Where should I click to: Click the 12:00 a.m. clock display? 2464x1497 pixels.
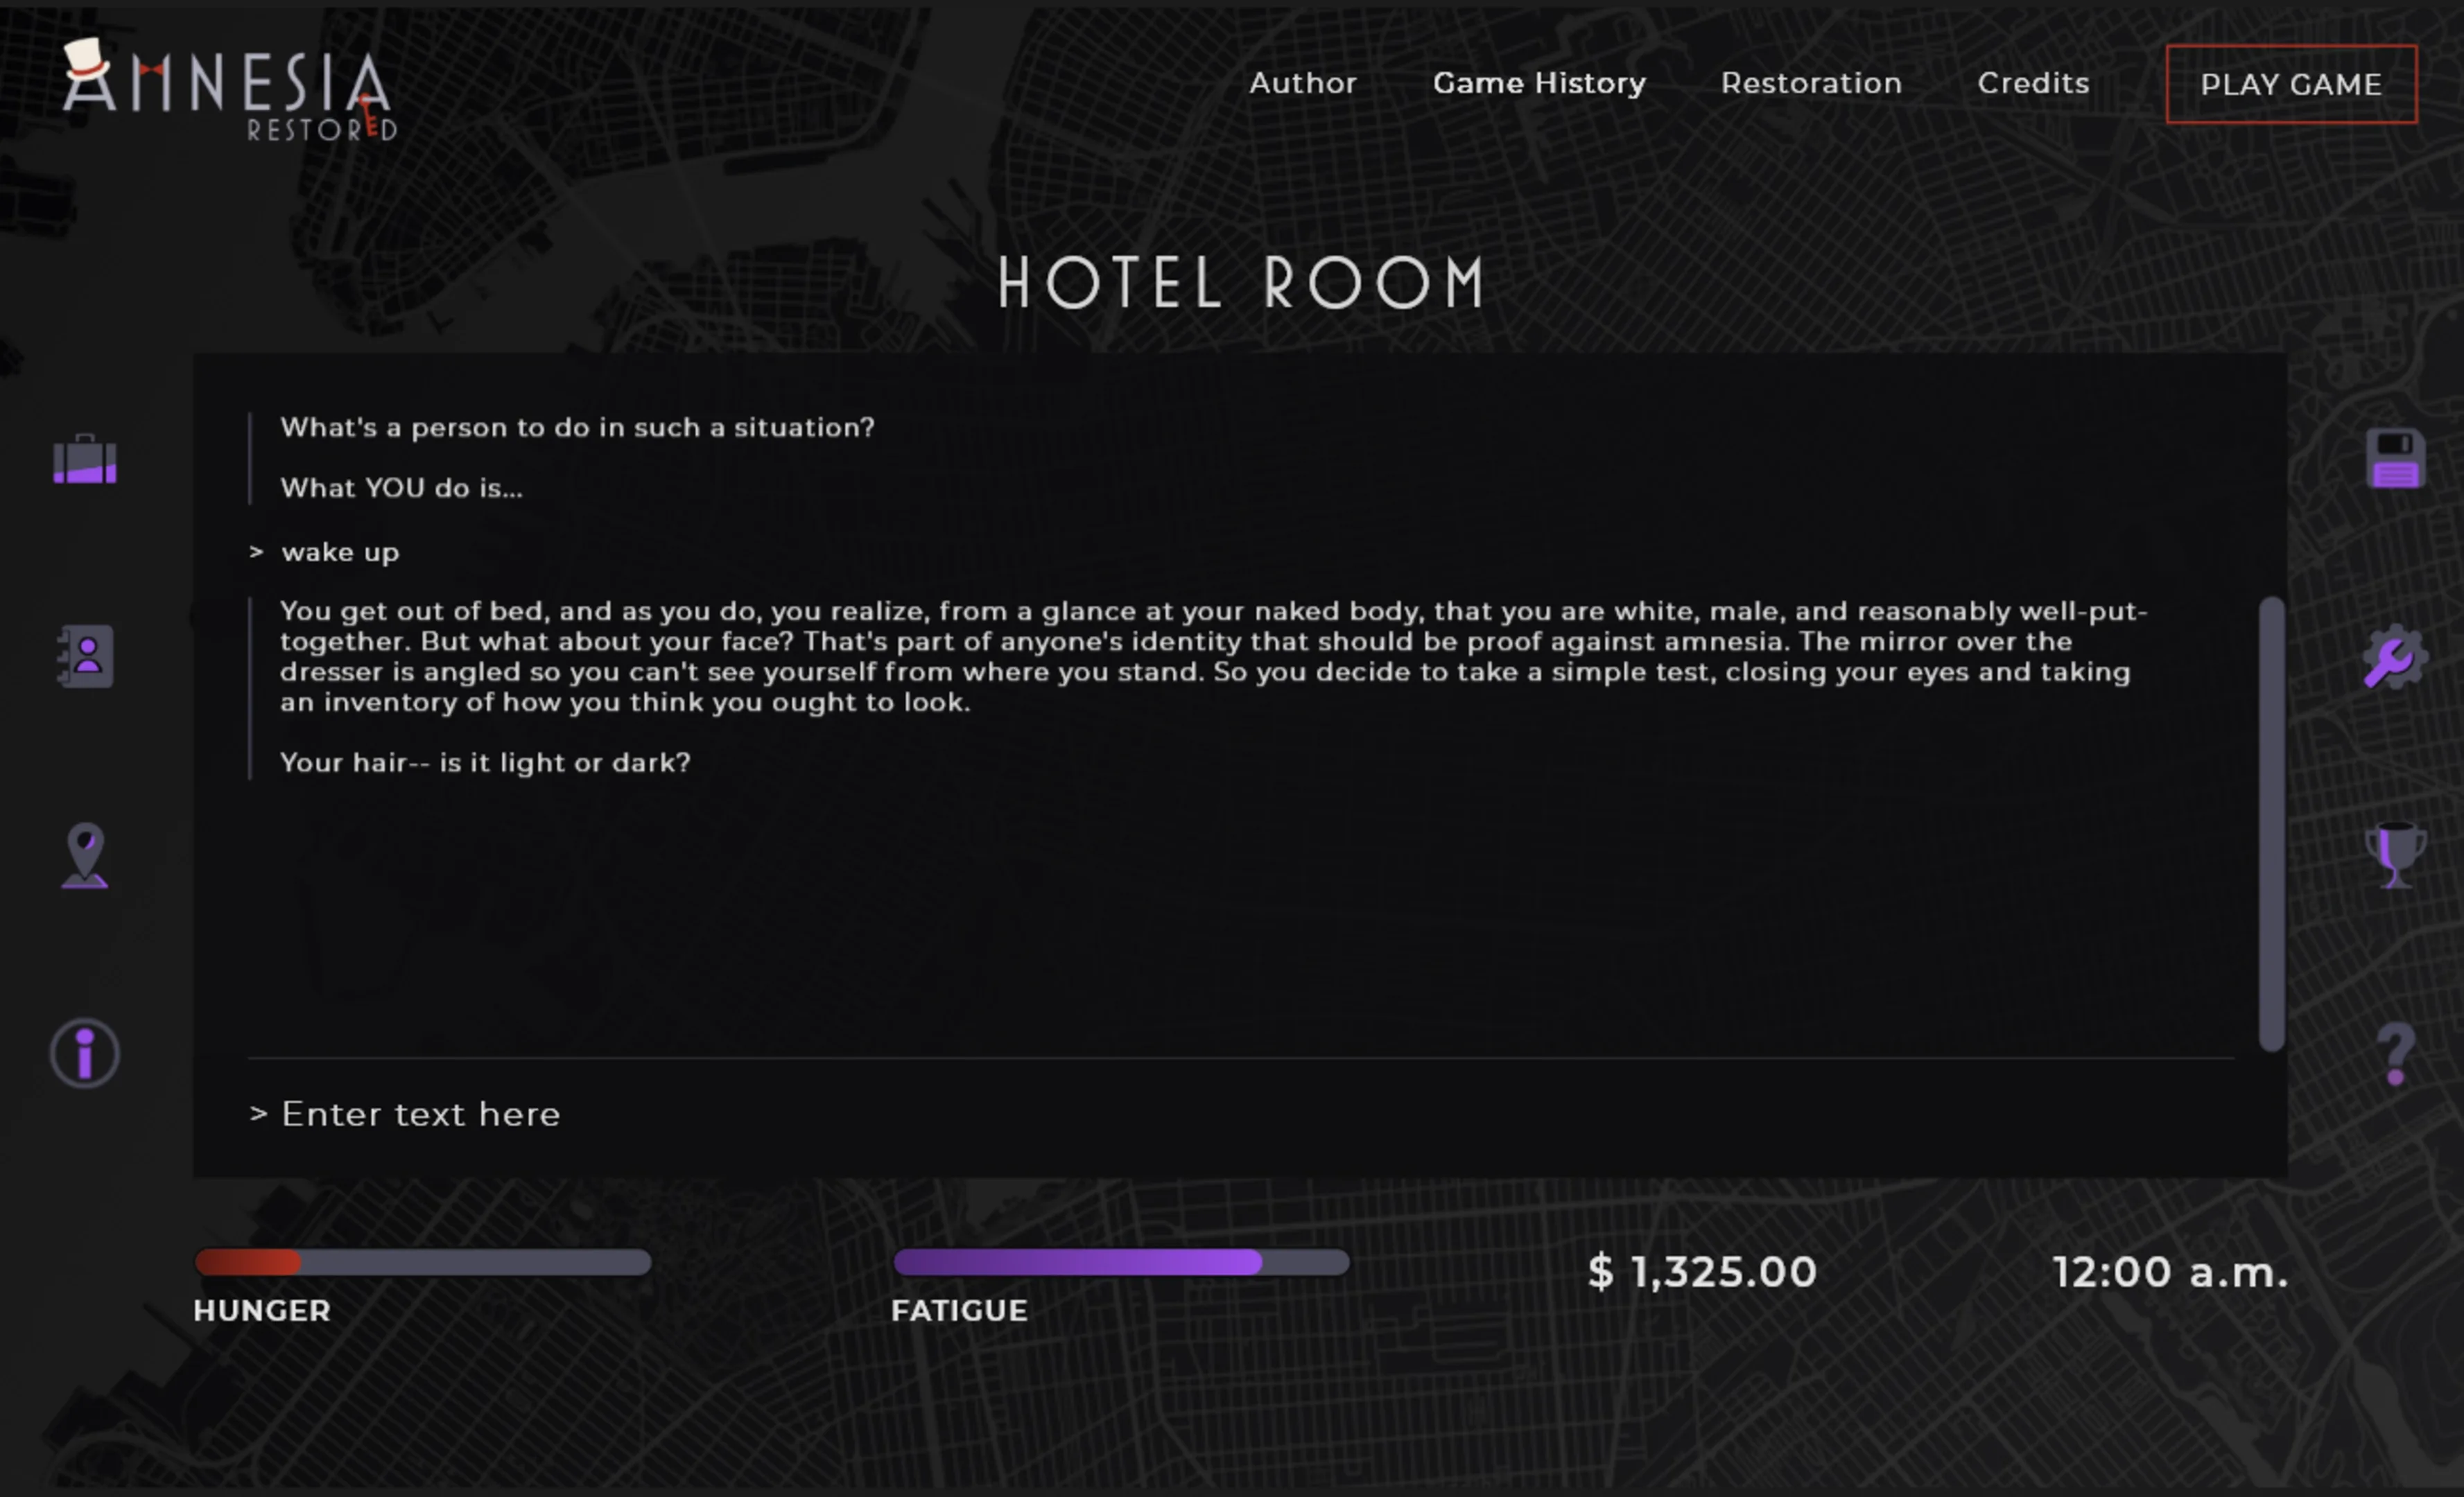pos(2170,1272)
